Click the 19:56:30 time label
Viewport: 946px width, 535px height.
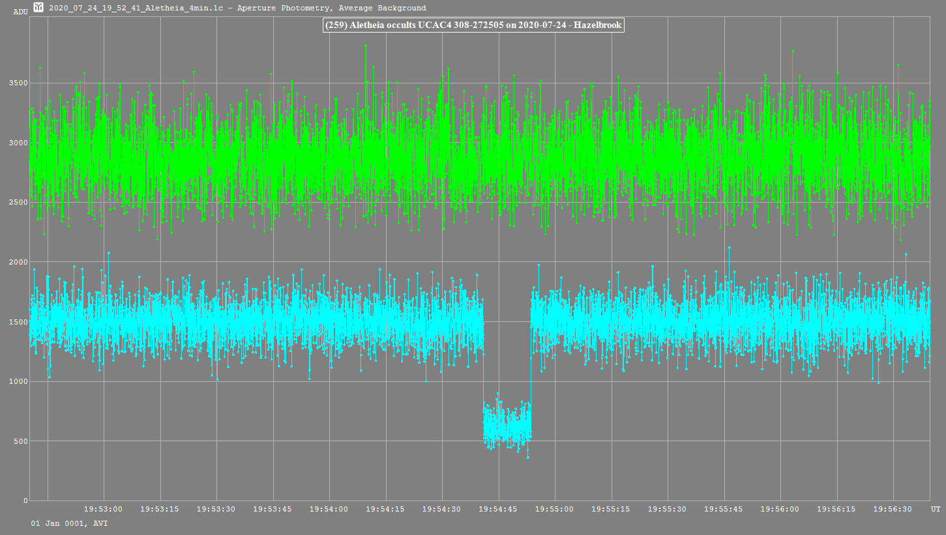click(x=893, y=509)
